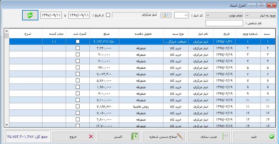Viewport: 279px width, 144px height.
Task: Sort by the تحویل دهنده column header
Action: coord(141,33)
